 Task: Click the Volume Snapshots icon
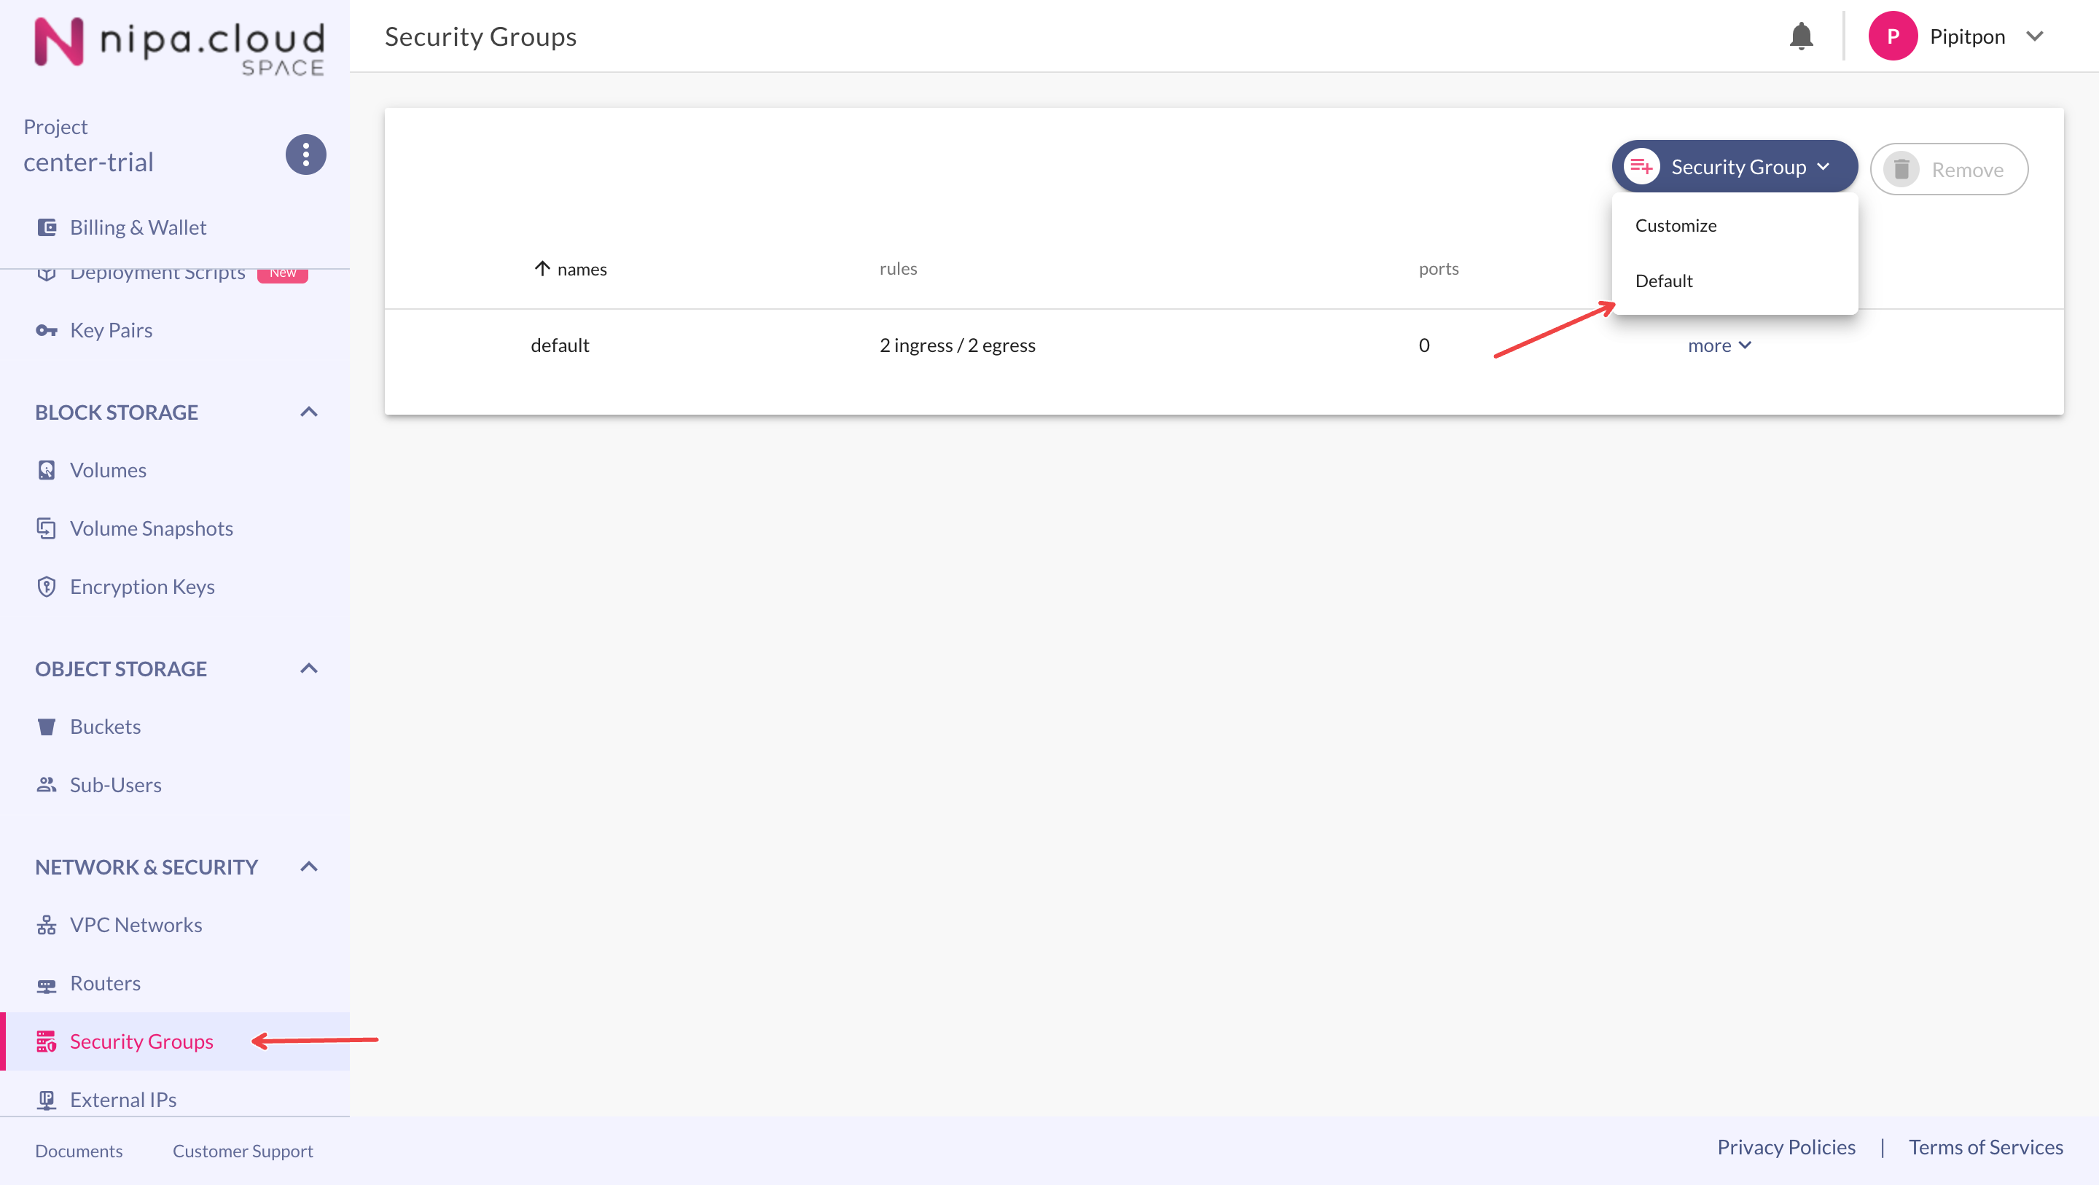coord(47,529)
